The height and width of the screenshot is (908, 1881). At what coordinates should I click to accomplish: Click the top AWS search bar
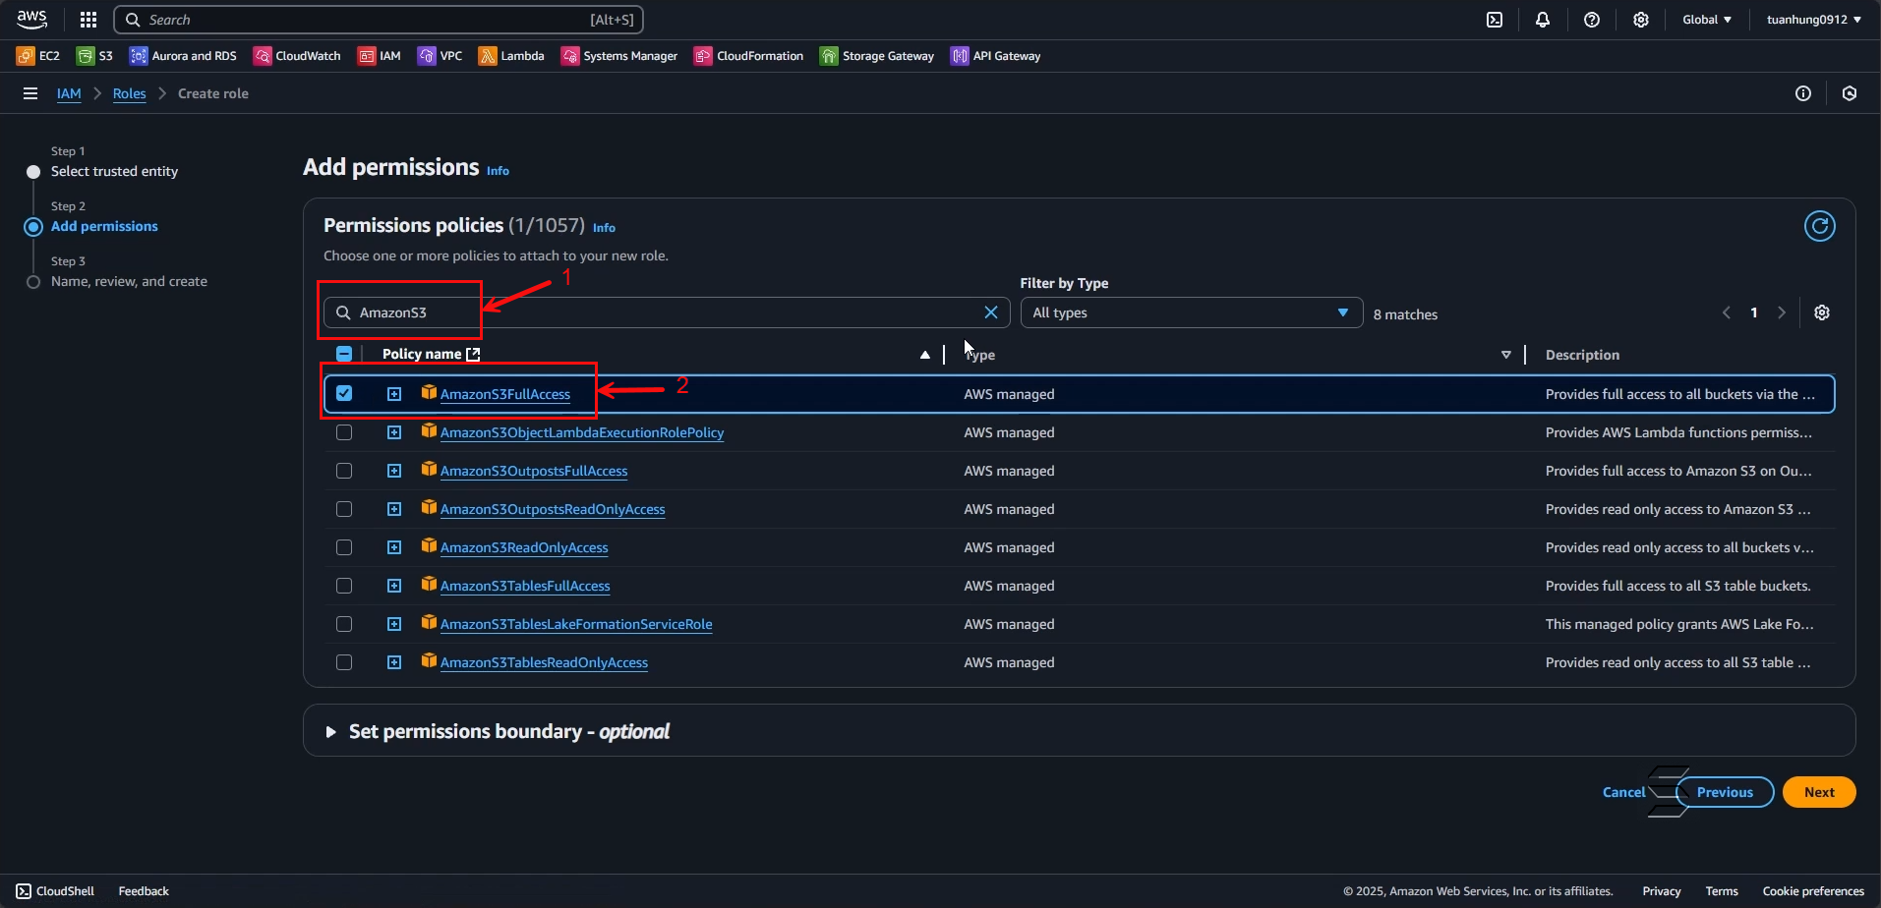[x=379, y=20]
